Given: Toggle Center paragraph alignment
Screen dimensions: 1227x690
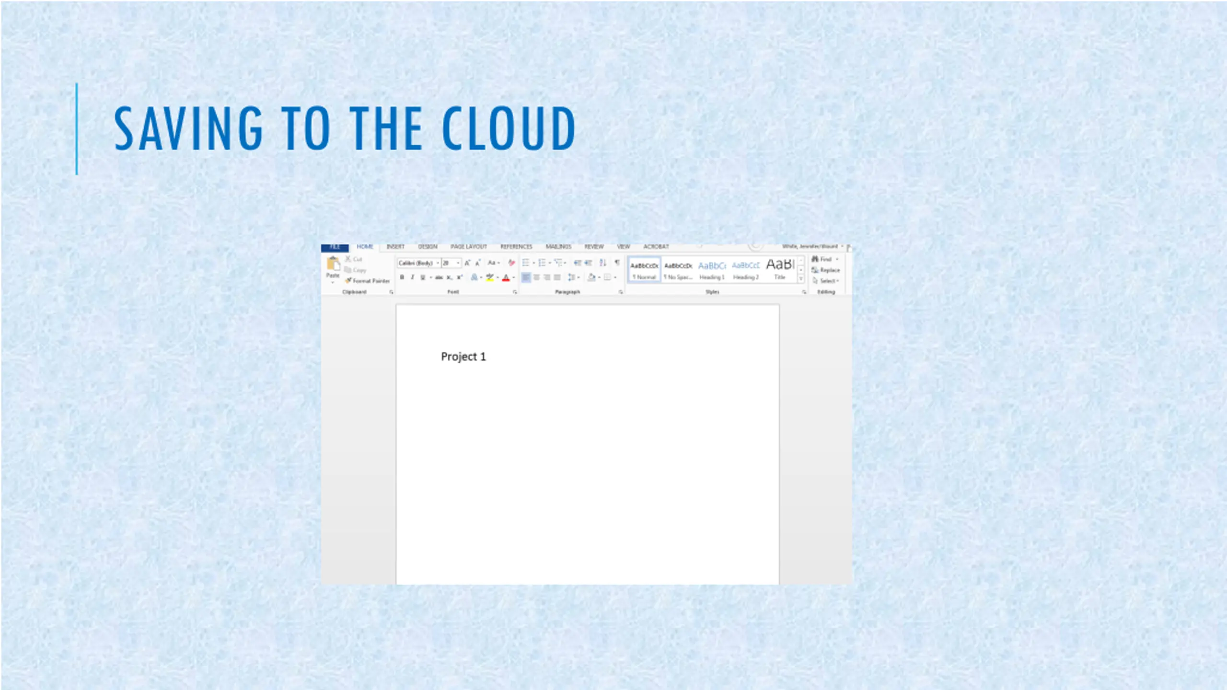Looking at the screenshot, I should pyautogui.click(x=536, y=277).
